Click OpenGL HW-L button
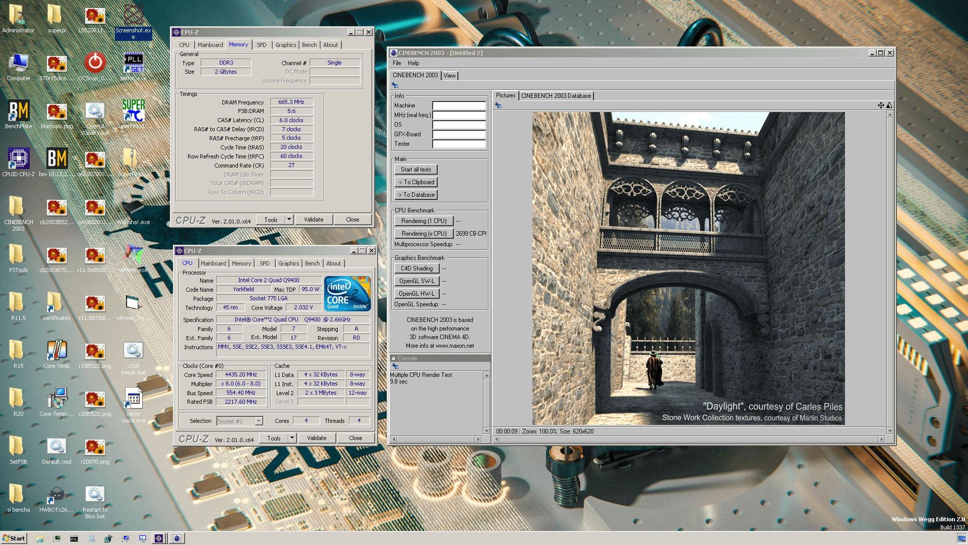This screenshot has height=545, width=968. [417, 294]
